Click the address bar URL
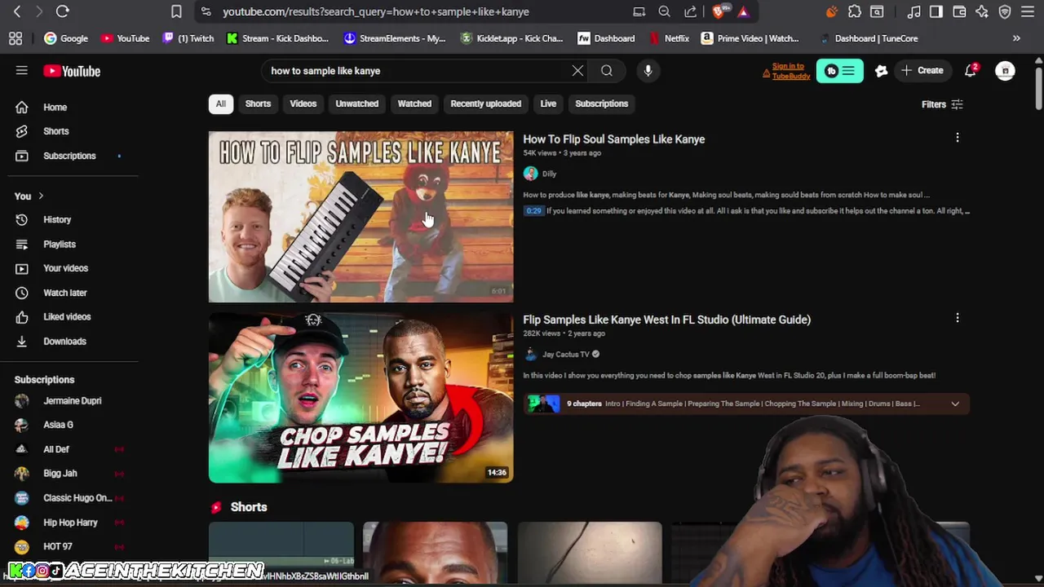 tap(376, 11)
